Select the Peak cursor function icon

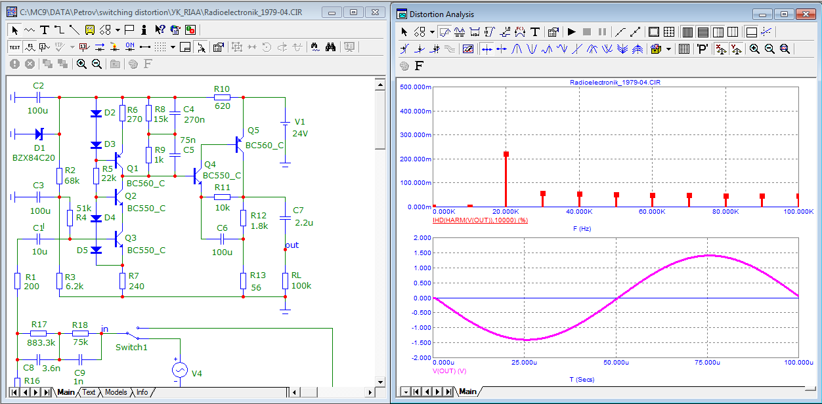coord(517,49)
